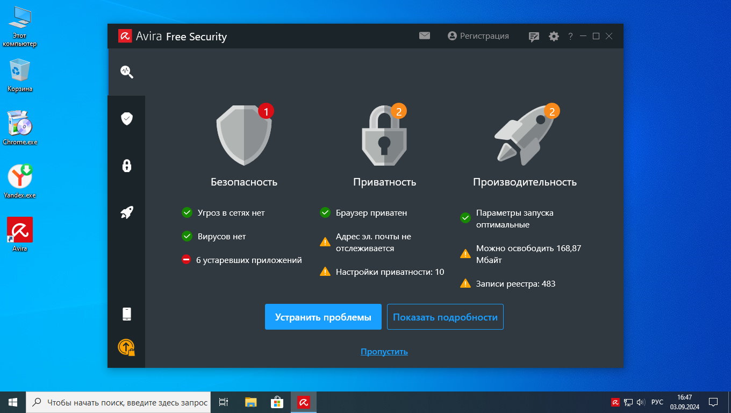Image resolution: width=731 pixels, height=413 pixels.
Task: Click the text Браузер приватен
Action: [x=371, y=212]
